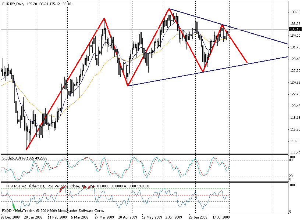The width and height of the screenshot is (302, 220).
Task: Select the current price label 135.18
Action: tap(294, 29)
